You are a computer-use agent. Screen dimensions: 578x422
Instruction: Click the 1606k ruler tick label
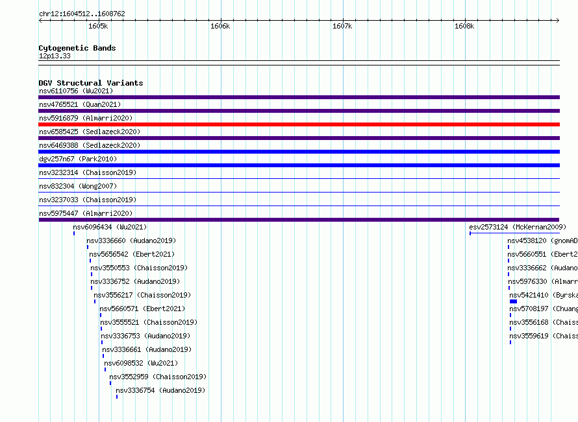tap(220, 26)
